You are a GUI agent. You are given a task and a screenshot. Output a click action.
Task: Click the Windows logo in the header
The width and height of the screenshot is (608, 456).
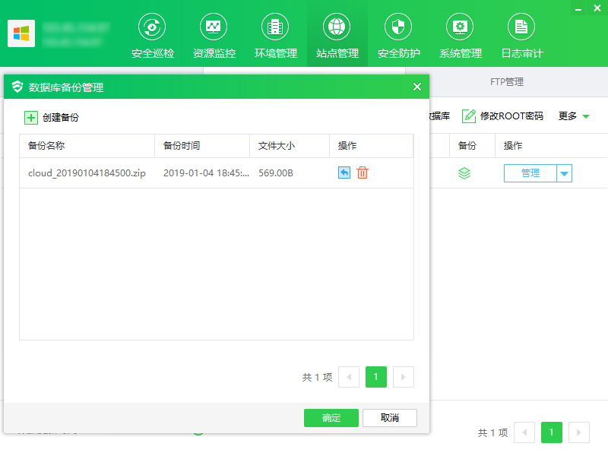click(21, 33)
